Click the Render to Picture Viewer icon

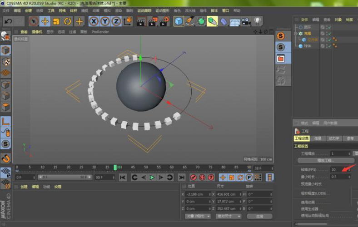pos(153,21)
